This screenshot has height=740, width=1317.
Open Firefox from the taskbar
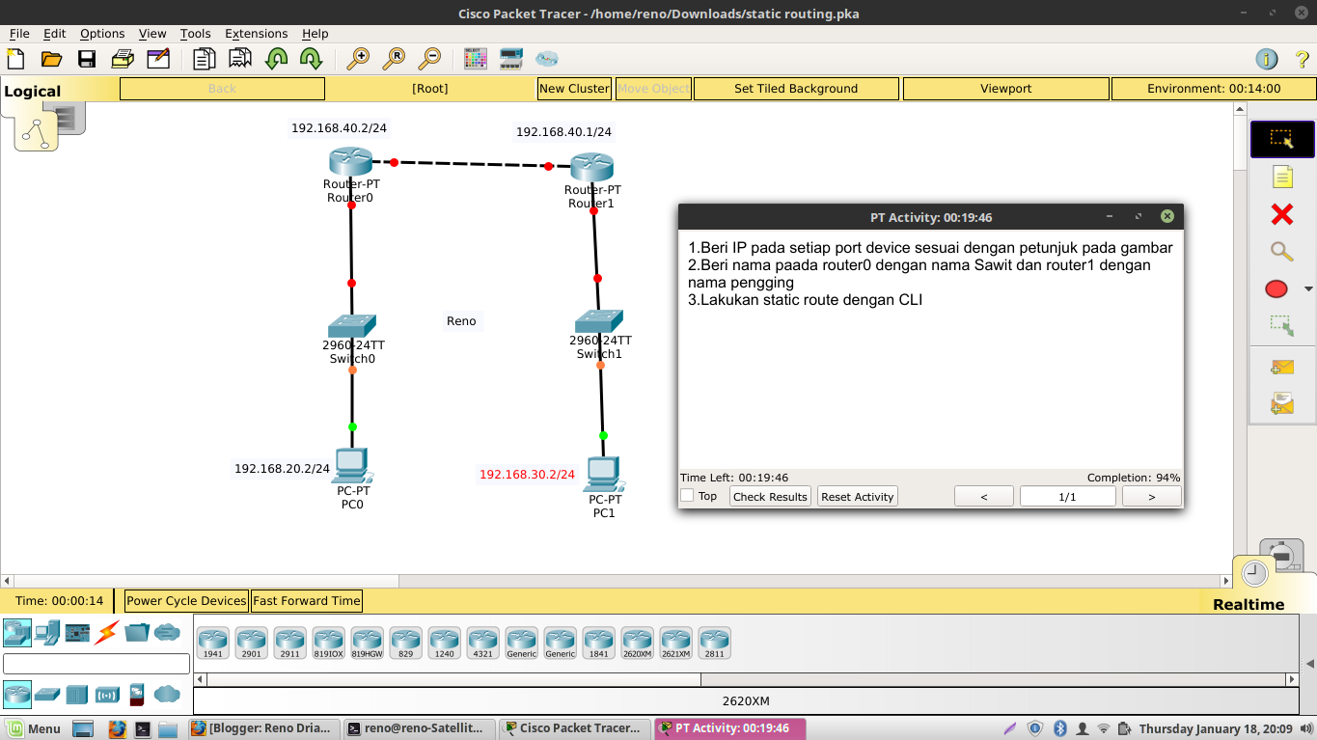(x=118, y=728)
